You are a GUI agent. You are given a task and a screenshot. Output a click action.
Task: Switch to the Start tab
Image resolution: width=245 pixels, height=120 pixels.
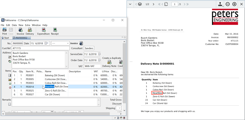[5, 38]
